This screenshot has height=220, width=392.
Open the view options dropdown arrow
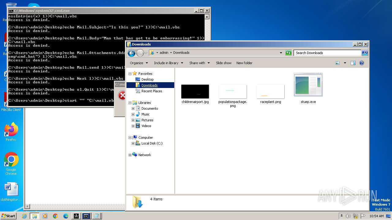point(345,63)
